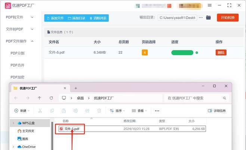Click the magnifier search icon in Explorer
The width and height of the screenshot is (246, 150).
(x=225, y=98)
